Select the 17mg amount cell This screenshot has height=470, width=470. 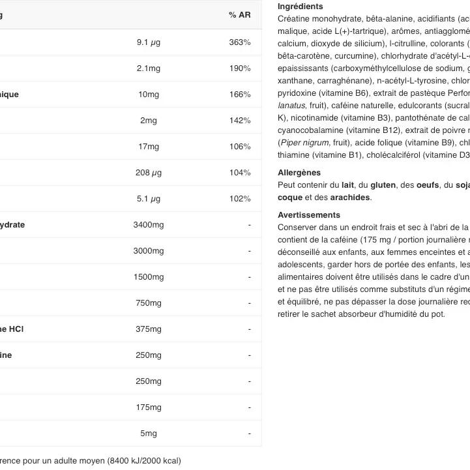(x=149, y=147)
